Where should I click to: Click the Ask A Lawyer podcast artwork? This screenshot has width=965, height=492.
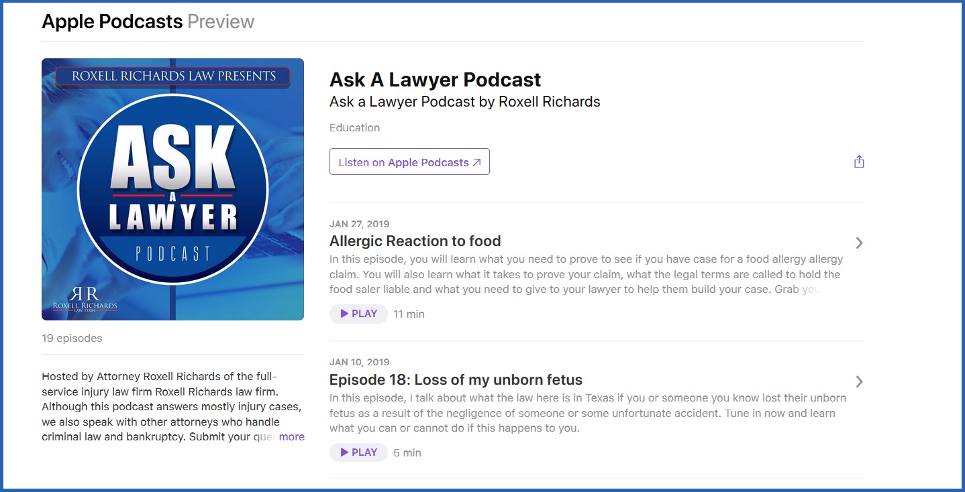tap(172, 189)
